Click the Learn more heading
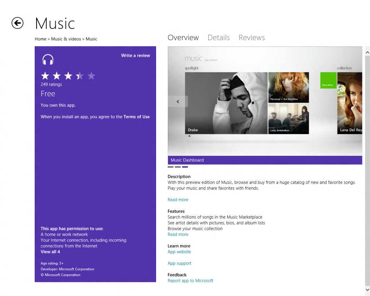Screen dimensions: 370x296 coord(179,246)
